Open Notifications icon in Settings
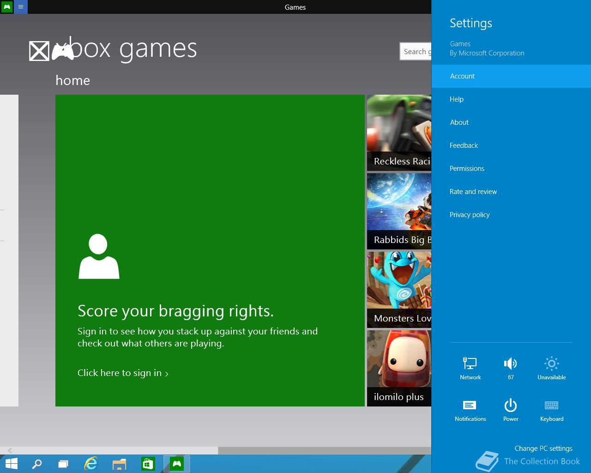591x473 pixels. [470, 410]
